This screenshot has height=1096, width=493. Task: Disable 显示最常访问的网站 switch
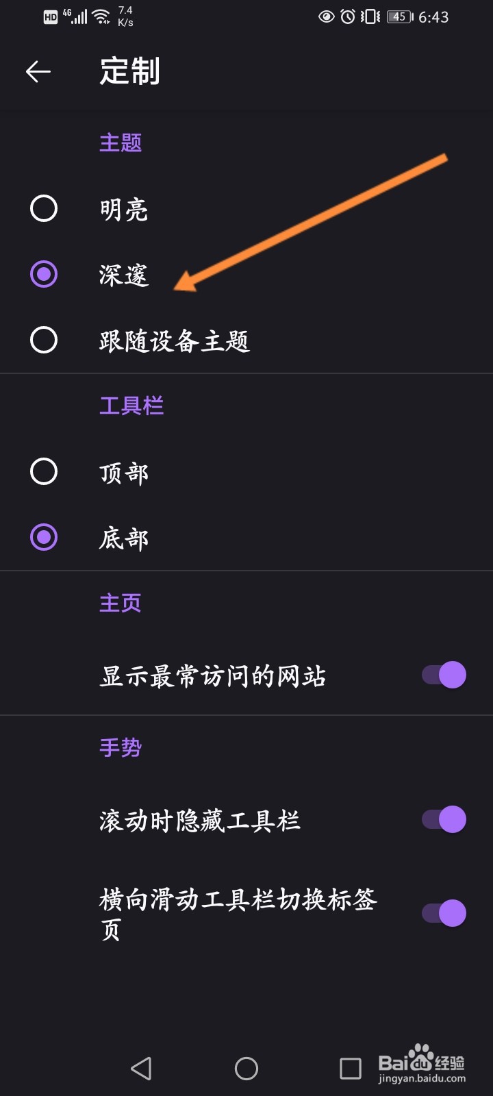[x=444, y=675]
